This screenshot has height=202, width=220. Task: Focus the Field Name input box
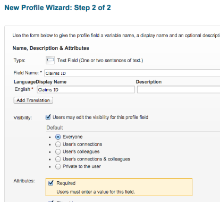click(132, 73)
